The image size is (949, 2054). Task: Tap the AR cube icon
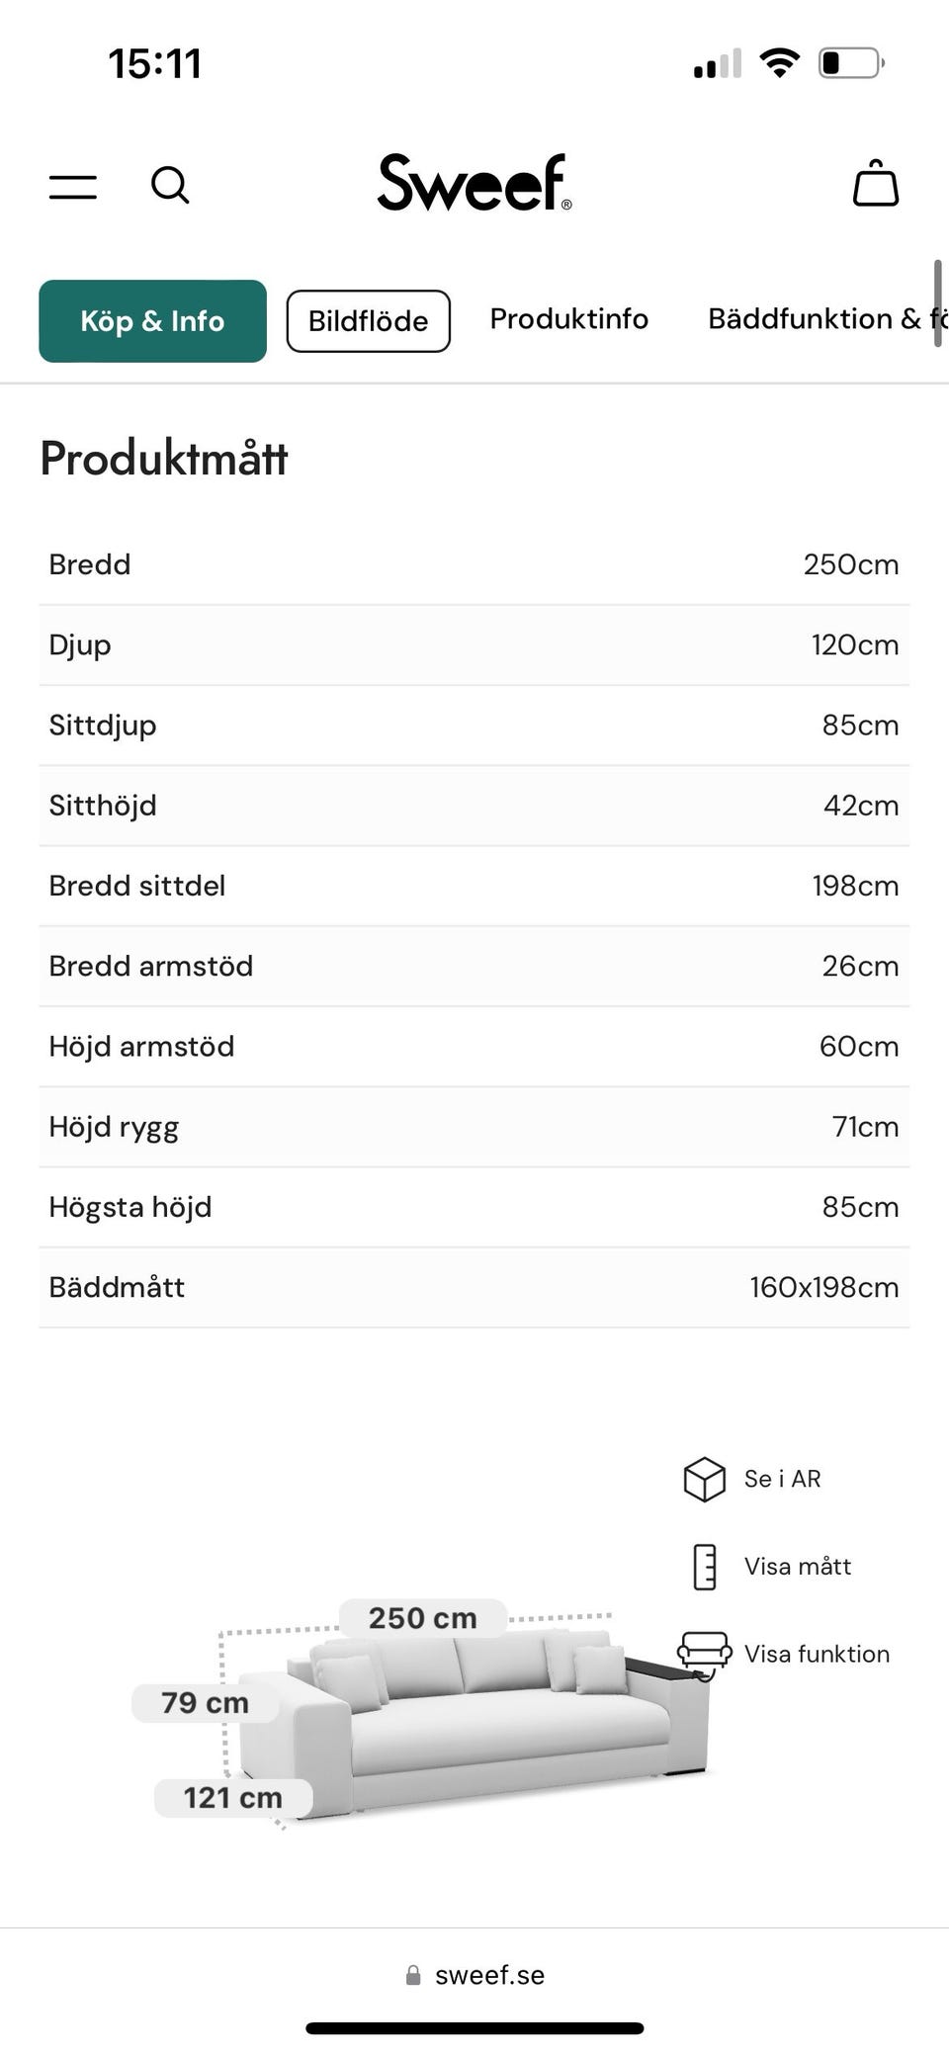coord(704,1480)
